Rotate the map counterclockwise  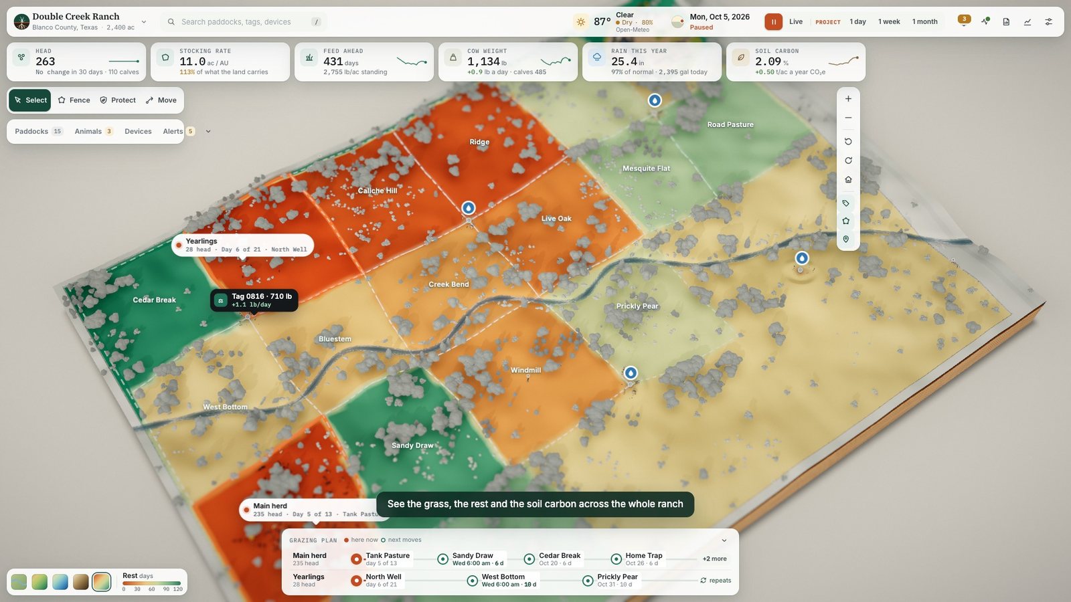click(848, 142)
